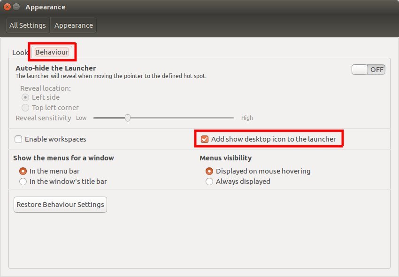Choose Top left corner reveal location
Viewport: 399px width, 277px height.
[x=25, y=107]
